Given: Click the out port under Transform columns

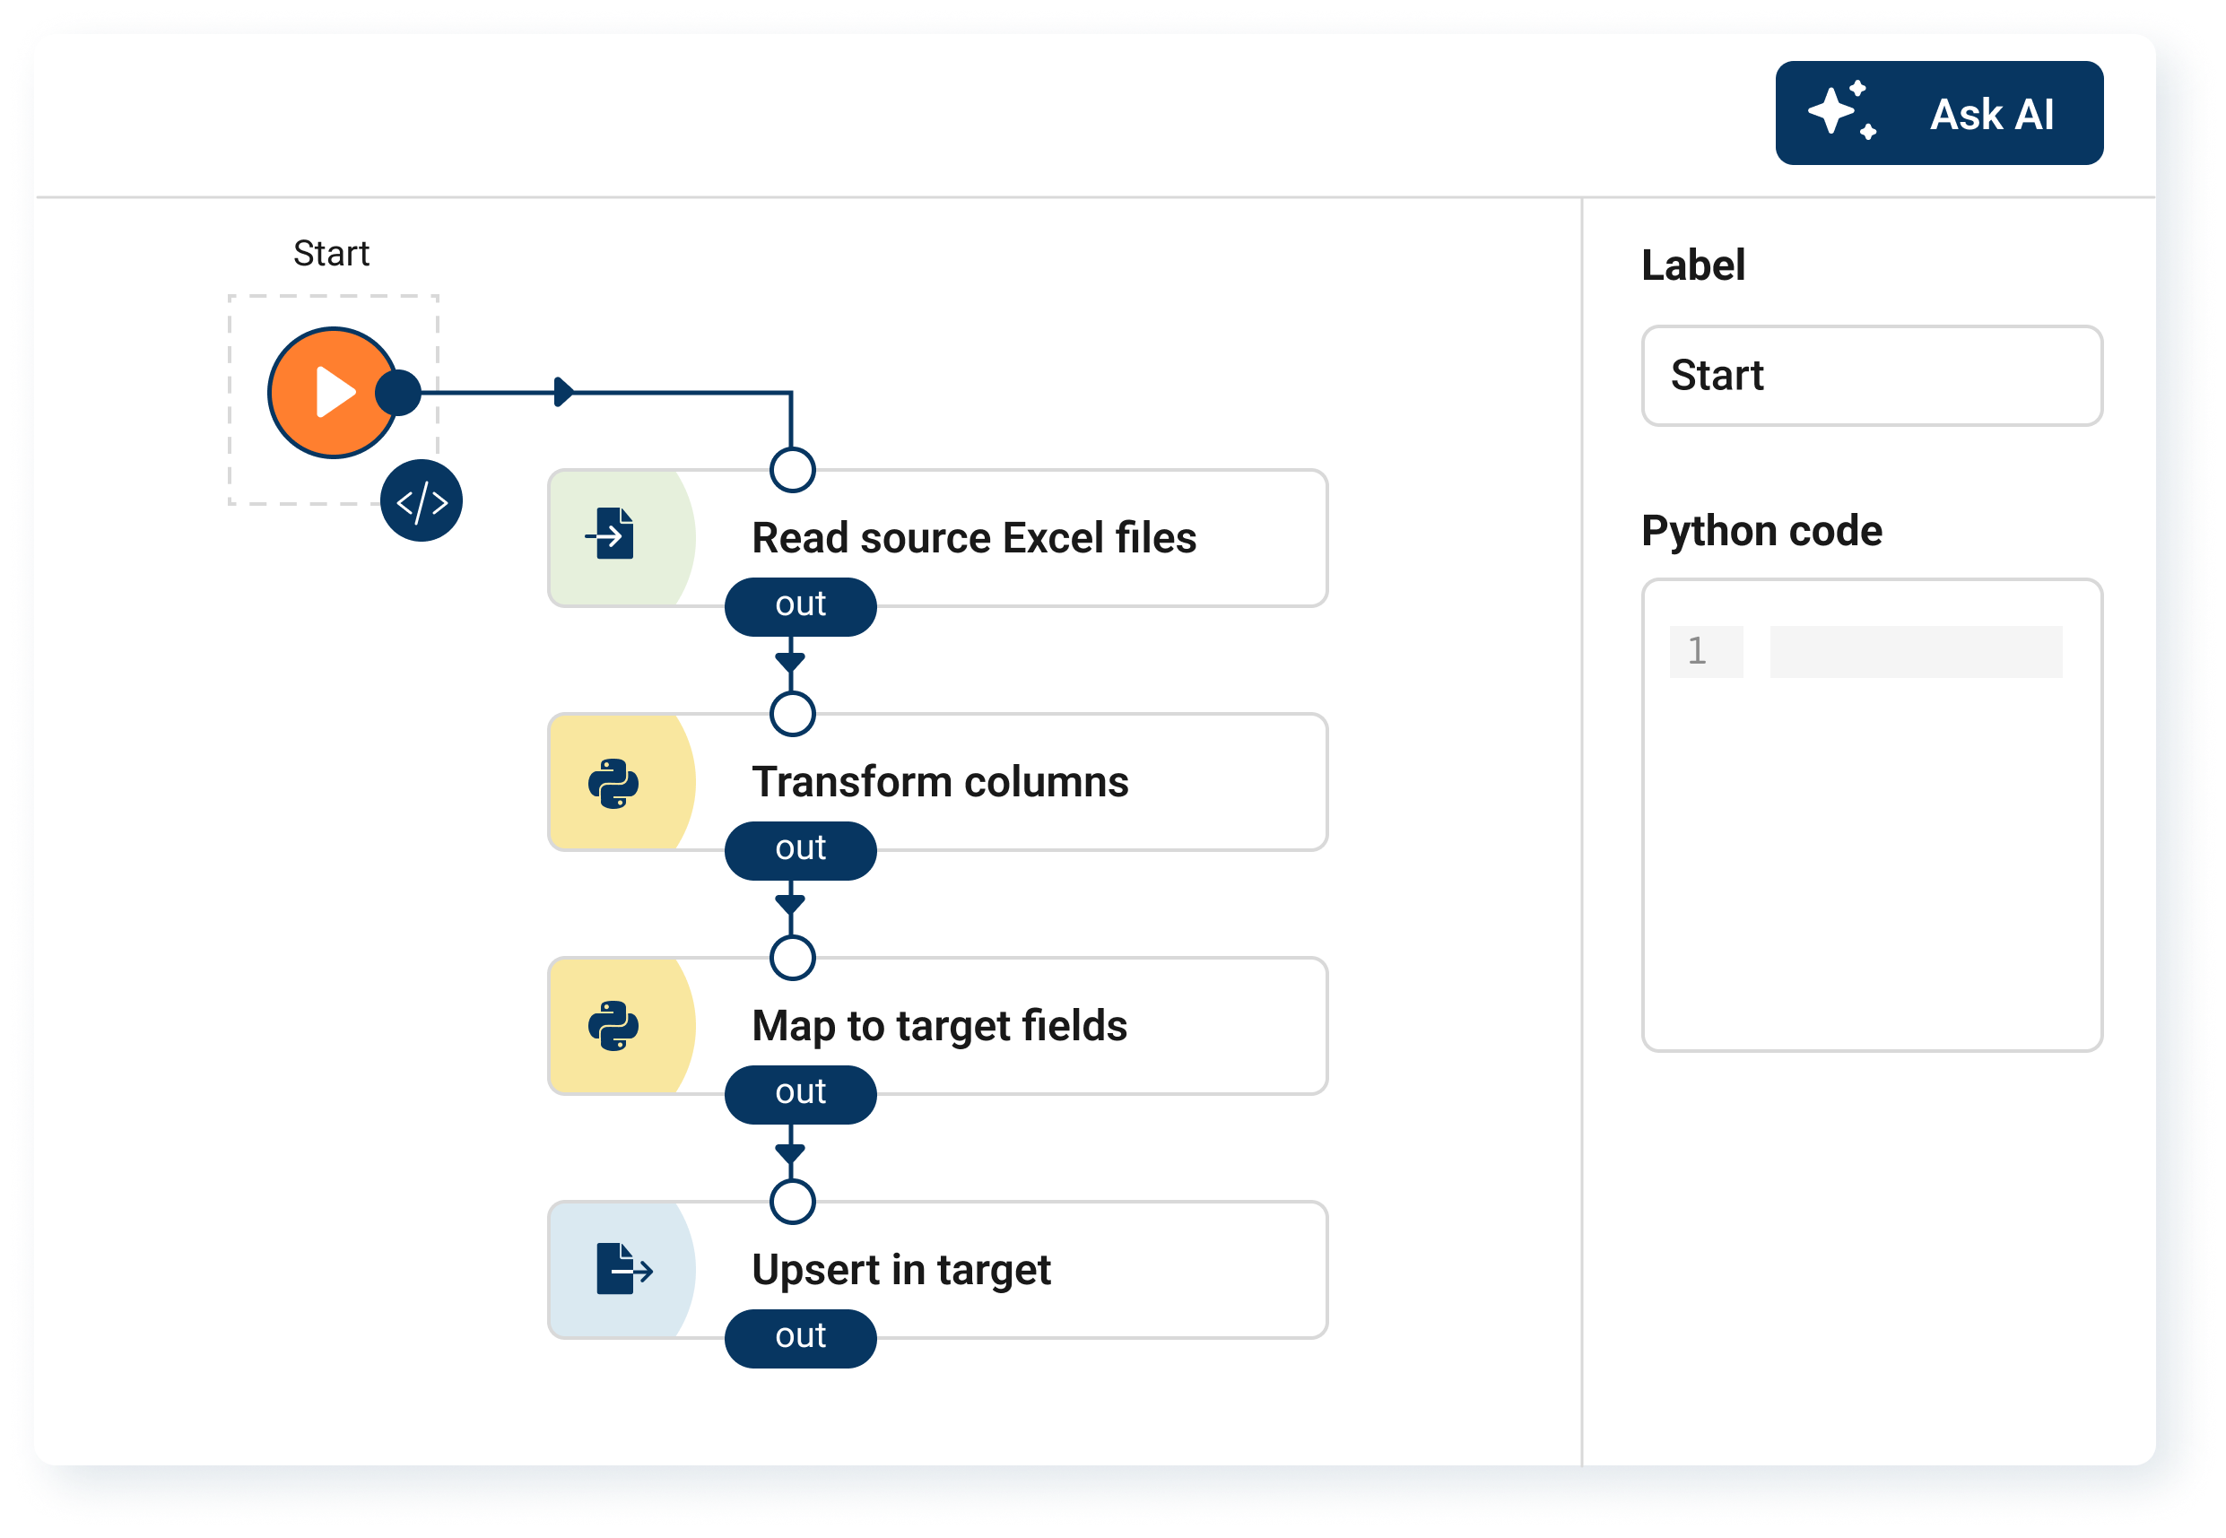Looking at the screenshot, I should tap(800, 850).
